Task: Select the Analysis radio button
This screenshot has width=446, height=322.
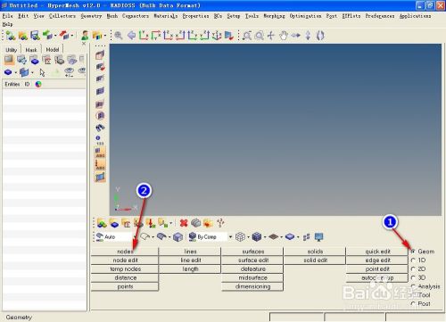Action: [413, 286]
